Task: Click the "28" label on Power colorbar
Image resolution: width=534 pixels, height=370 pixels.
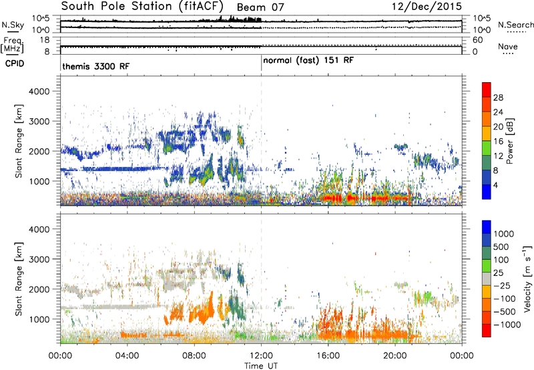Action: pos(498,98)
